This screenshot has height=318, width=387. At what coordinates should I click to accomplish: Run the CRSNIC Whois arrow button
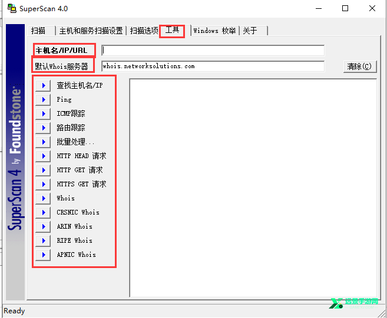click(x=43, y=212)
